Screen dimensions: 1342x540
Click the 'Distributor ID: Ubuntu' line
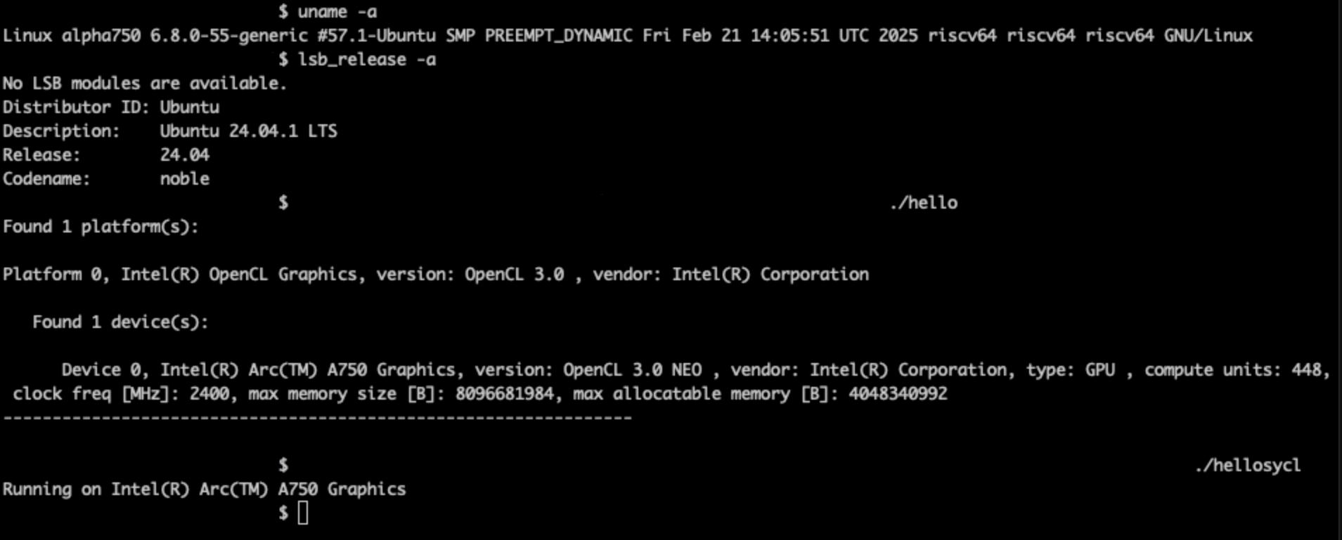tap(111, 107)
